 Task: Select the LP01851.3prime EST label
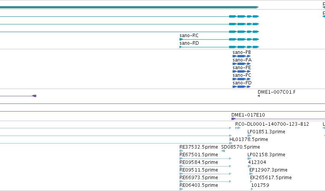point(266,132)
